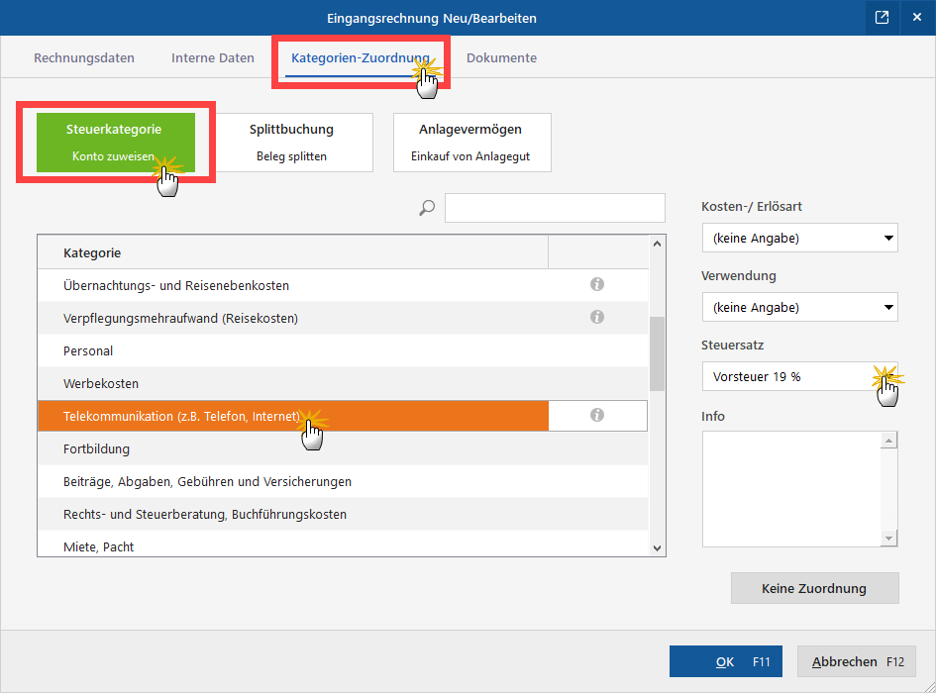Click into the Info text area
This screenshot has width=936, height=693.
point(791,489)
